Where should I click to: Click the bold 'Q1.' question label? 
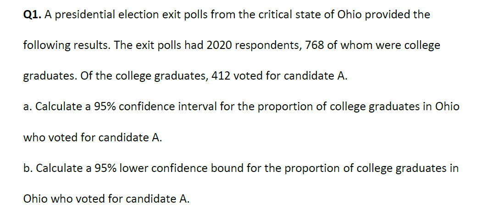[x=33, y=16]
